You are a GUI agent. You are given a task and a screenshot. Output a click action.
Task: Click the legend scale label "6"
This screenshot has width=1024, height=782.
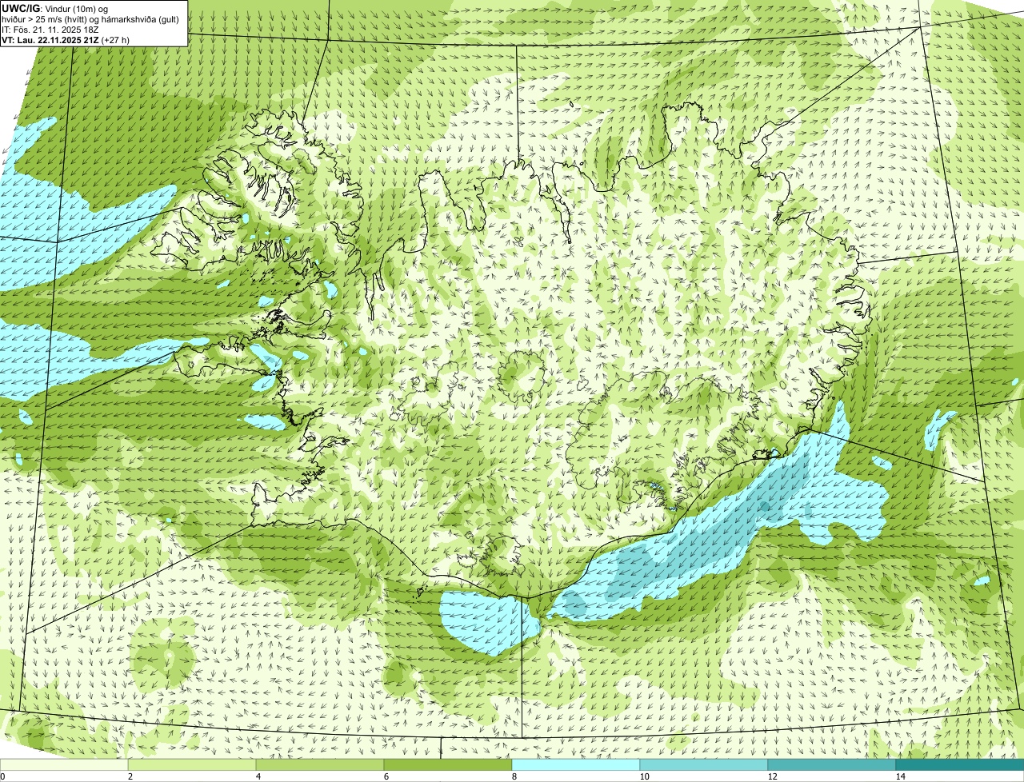[386, 776]
